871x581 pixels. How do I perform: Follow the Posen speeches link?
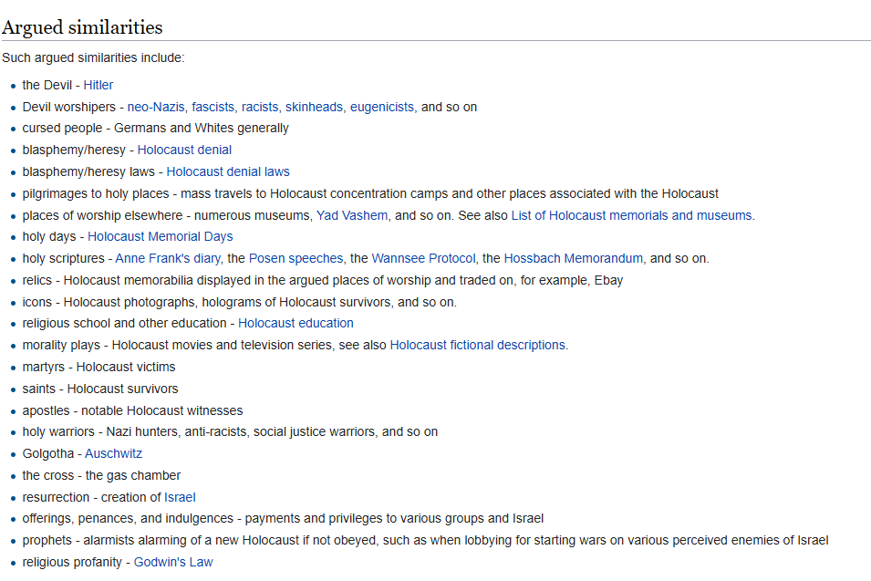pyautogui.click(x=296, y=258)
